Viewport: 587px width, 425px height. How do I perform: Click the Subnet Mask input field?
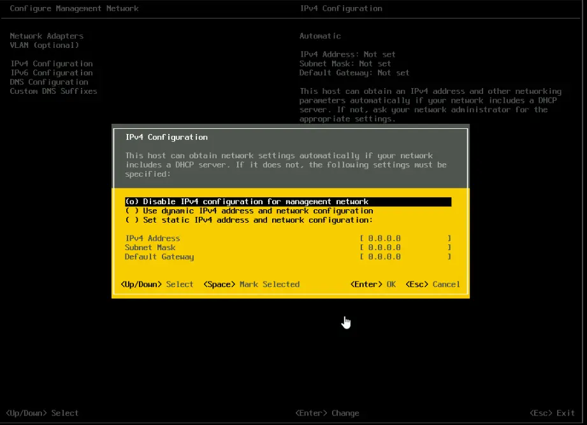pyautogui.click(x=405, y=248)
